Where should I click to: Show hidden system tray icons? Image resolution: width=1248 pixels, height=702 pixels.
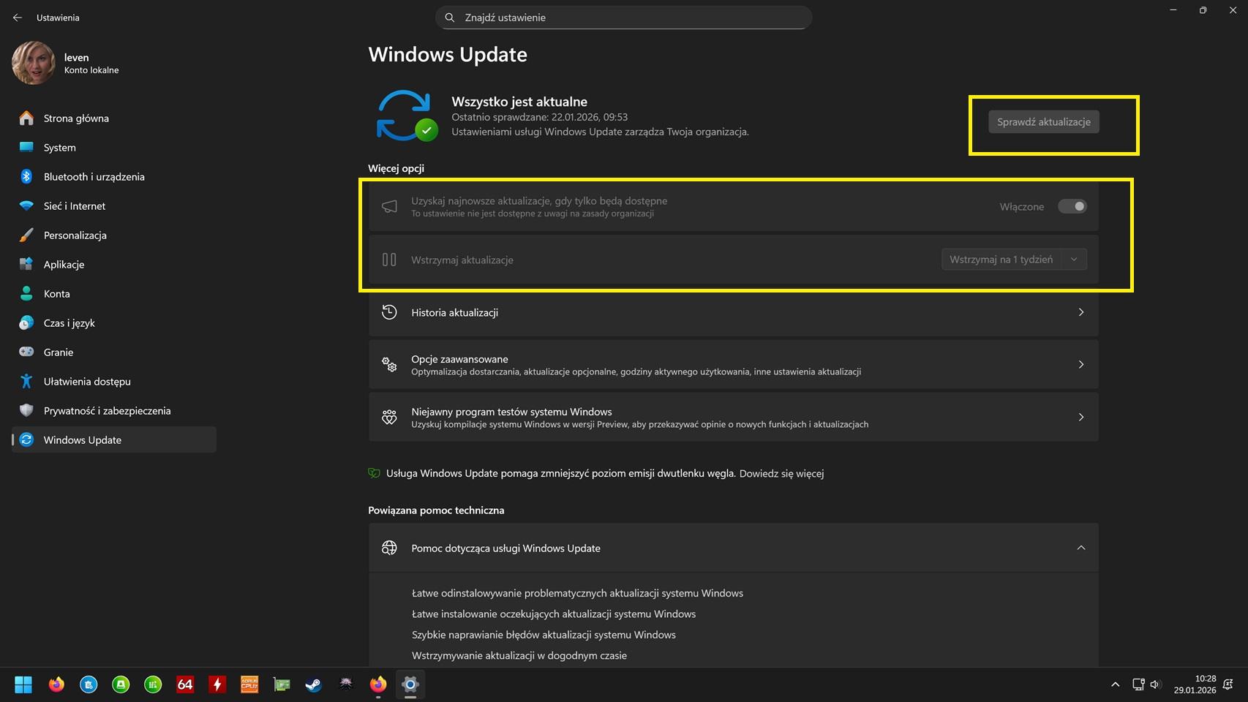coord(1115,684)
